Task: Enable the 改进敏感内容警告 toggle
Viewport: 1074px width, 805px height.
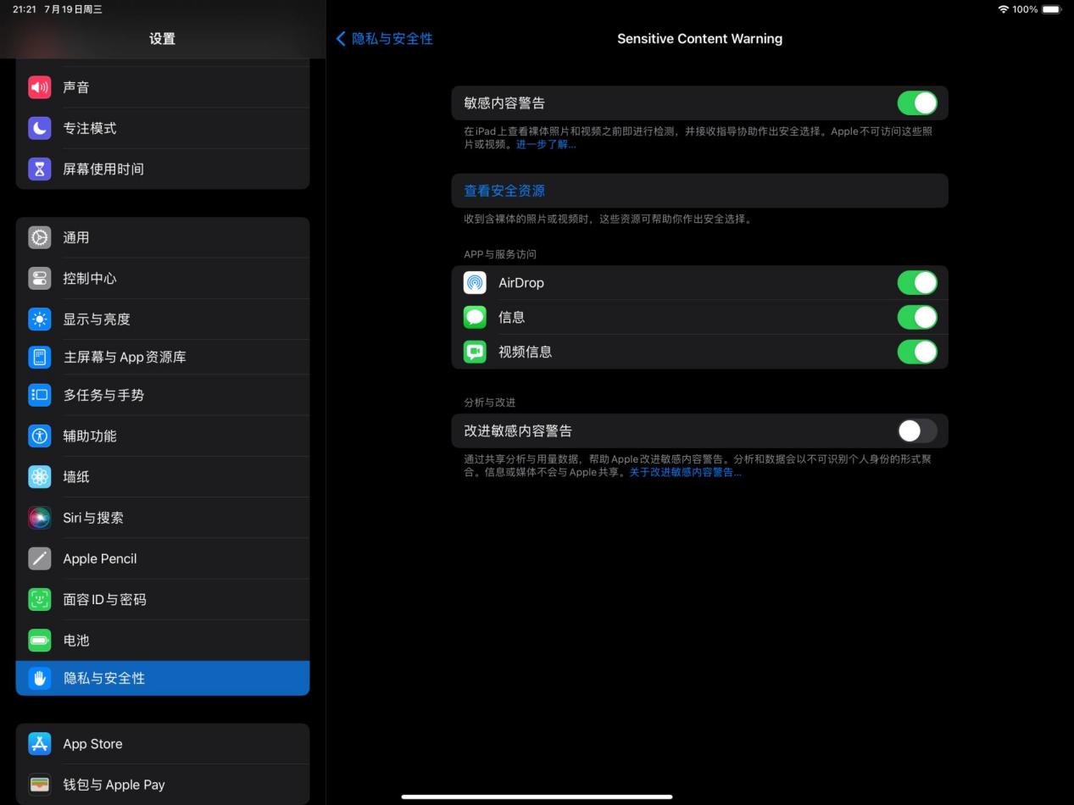Action: point(916,430)
